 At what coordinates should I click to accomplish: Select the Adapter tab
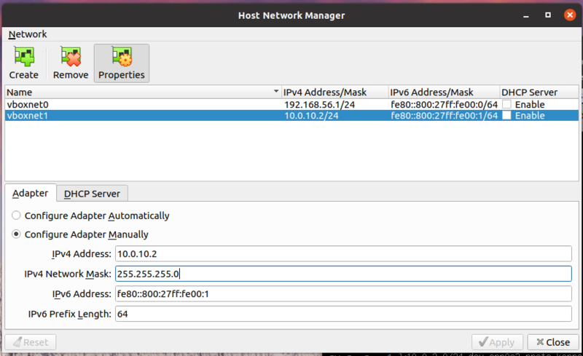point(31,194)
